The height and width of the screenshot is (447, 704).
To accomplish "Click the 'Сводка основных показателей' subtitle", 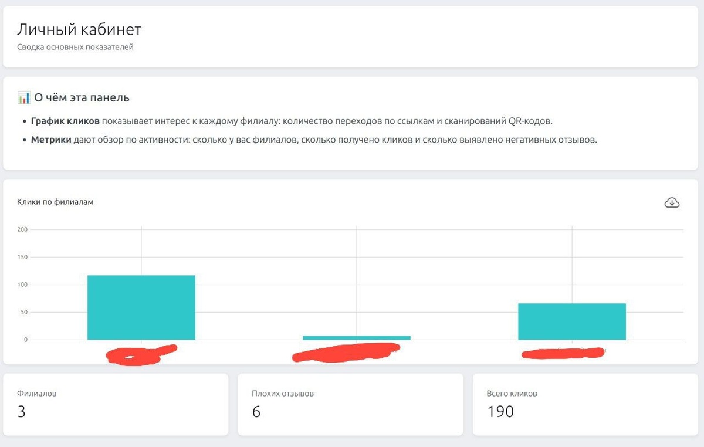I will click(75, 47).
